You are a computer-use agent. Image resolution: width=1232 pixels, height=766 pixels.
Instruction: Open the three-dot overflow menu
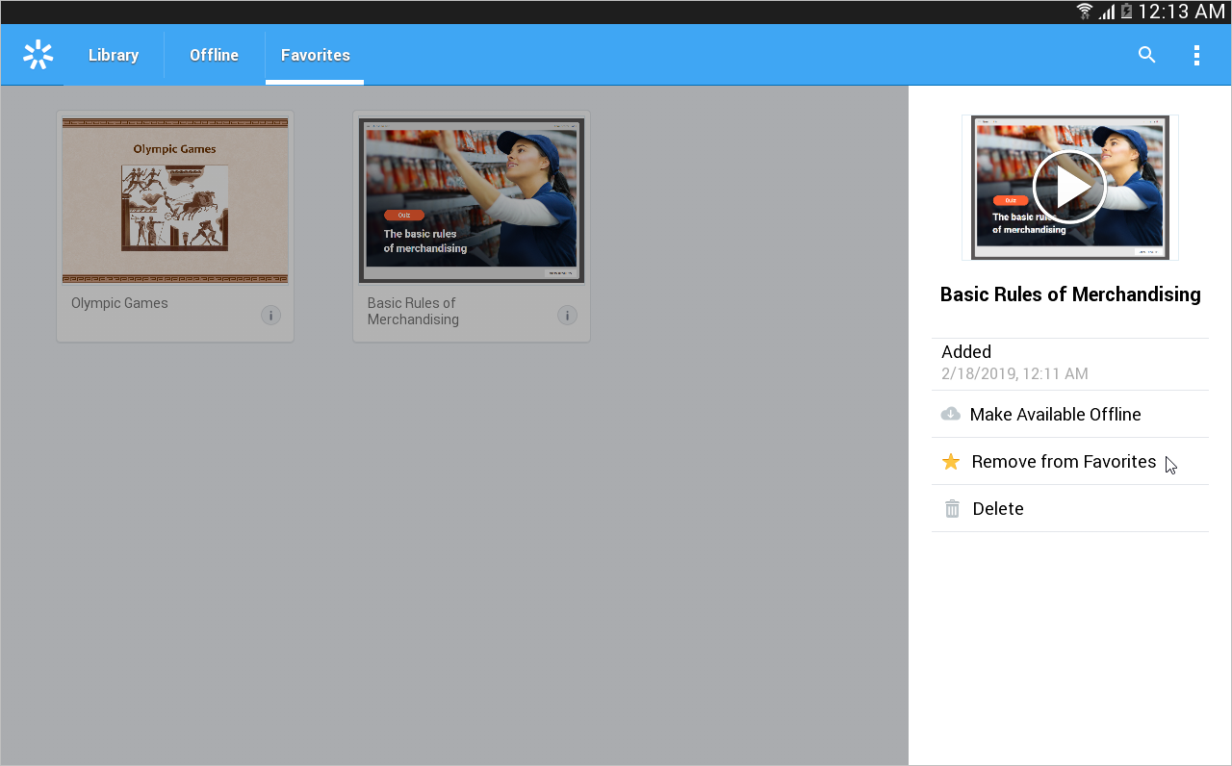pyautogui.click(x=1196, y=55)
